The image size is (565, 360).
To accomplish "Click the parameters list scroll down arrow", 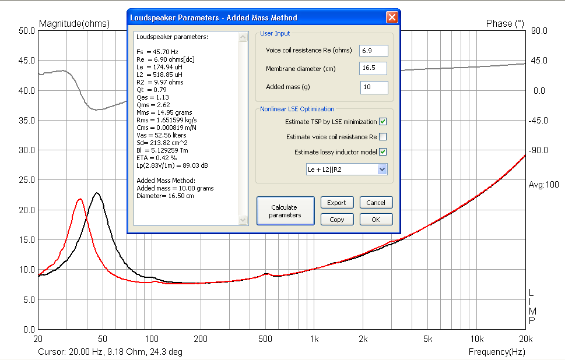I will tap(243, 220).
